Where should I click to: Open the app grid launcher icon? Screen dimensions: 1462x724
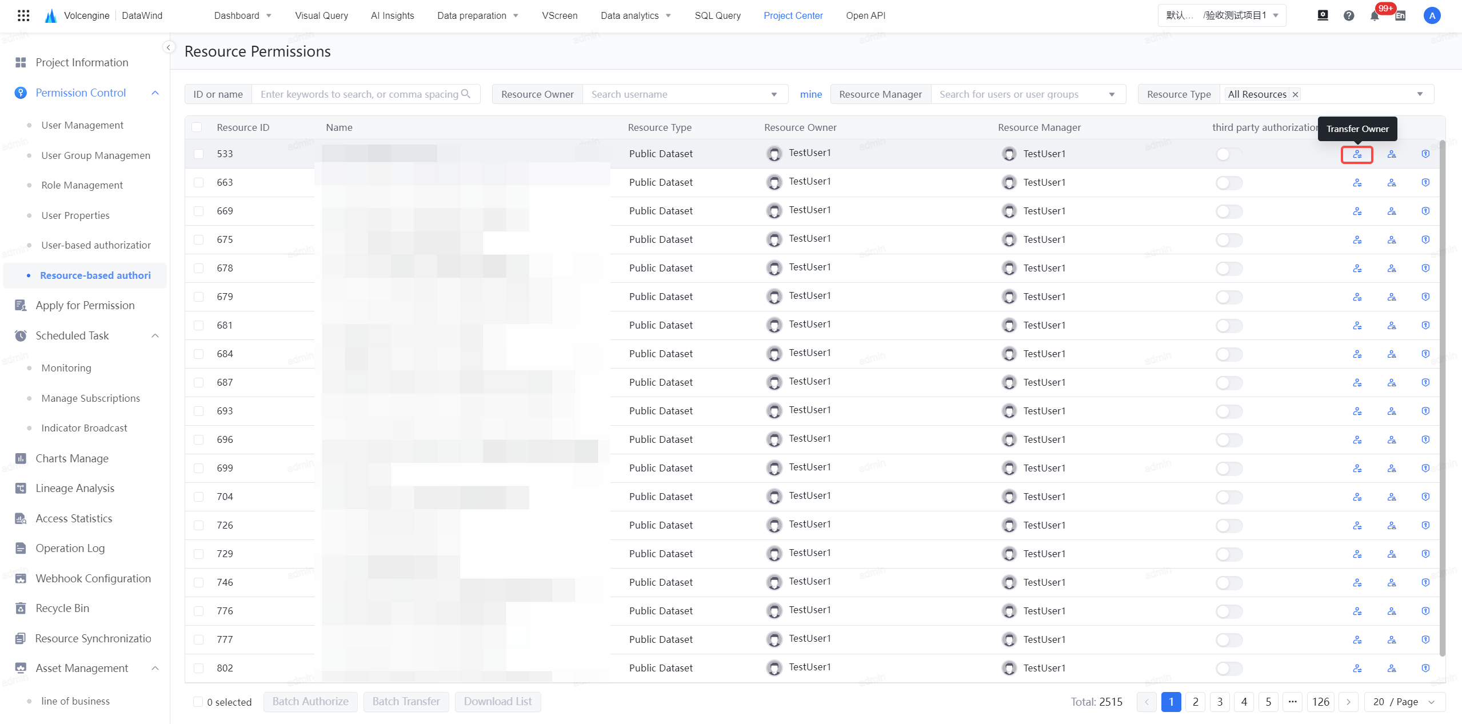(23, 15)
